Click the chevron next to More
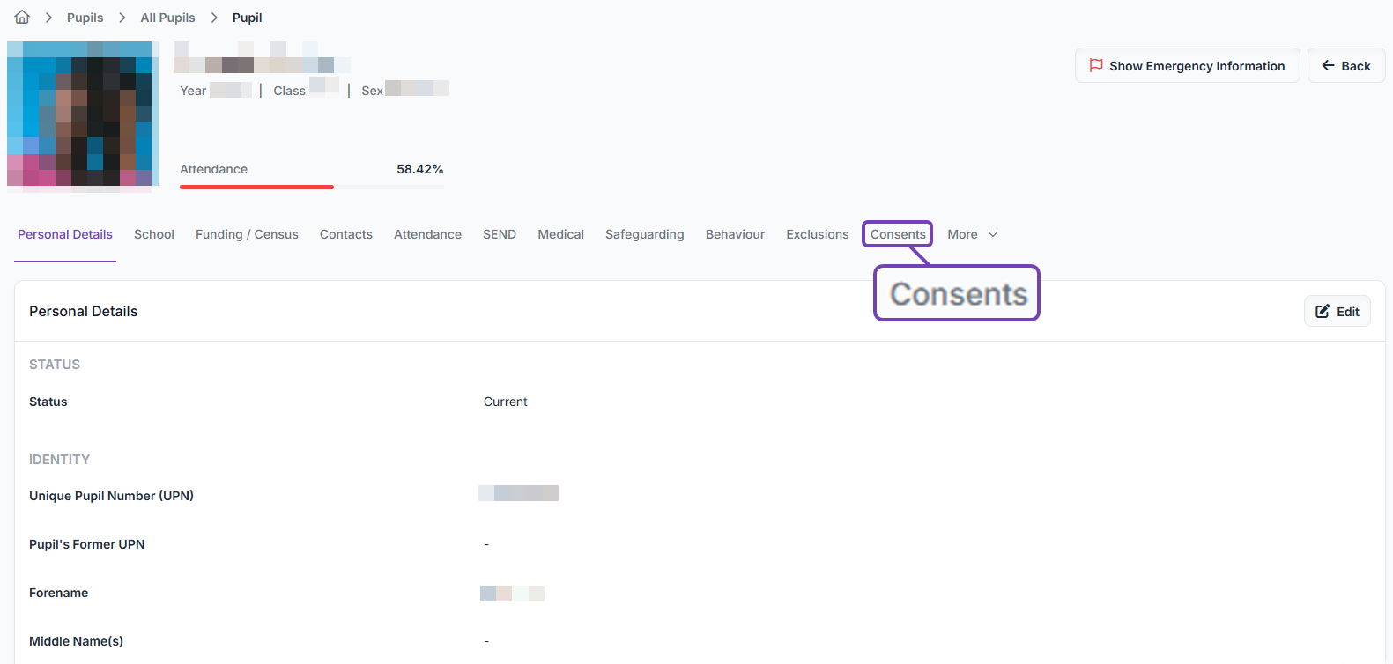This screenshot has width=1393, height=664. (993, 234)
